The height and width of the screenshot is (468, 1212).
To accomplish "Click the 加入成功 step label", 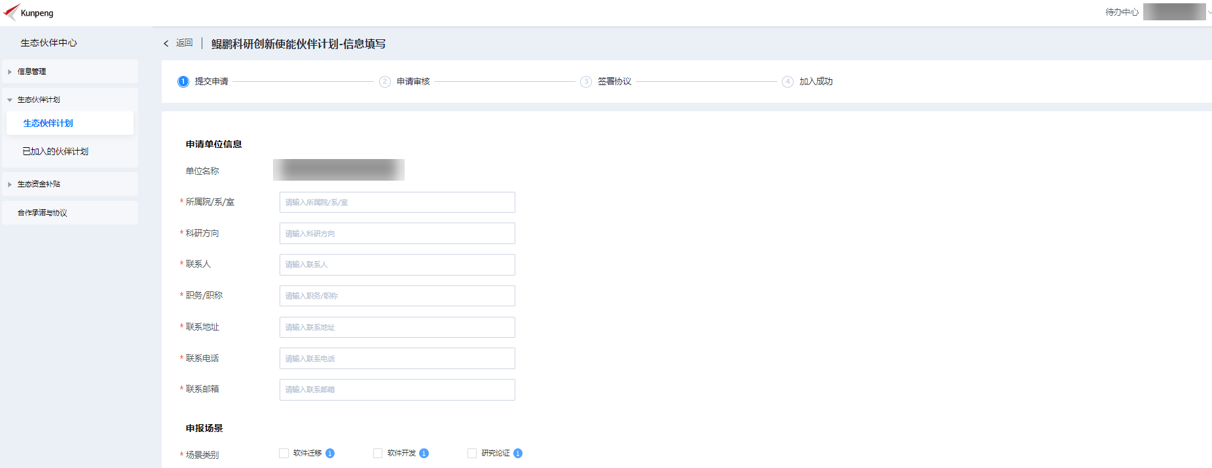I will (x=816, y=81).
